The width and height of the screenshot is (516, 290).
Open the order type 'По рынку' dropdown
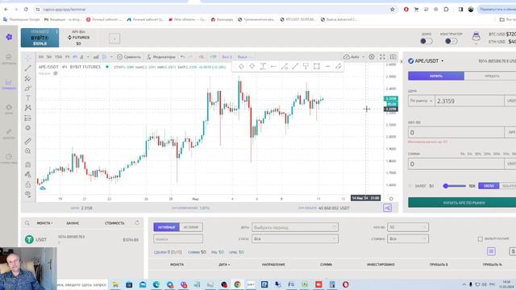coord(421,101)
